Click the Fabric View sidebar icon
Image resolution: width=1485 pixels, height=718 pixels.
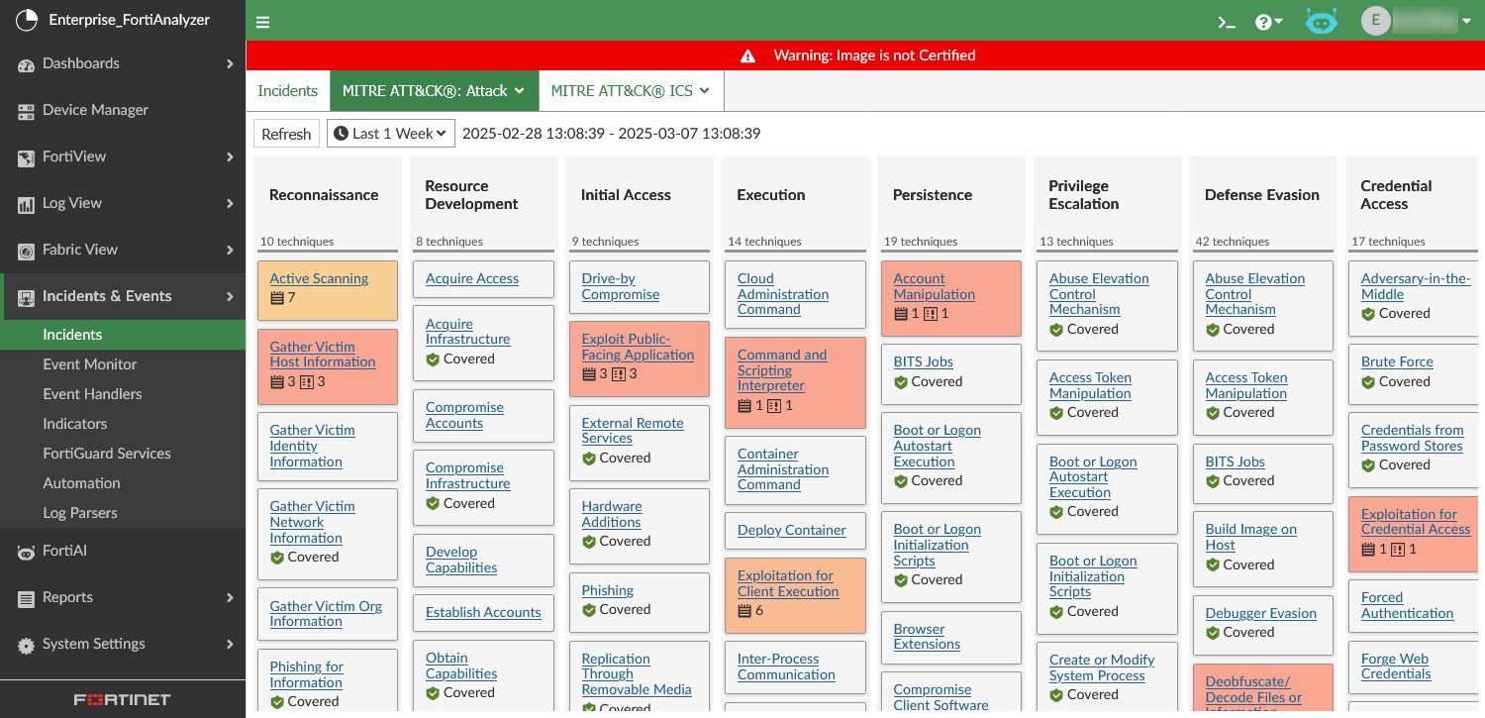(27, 251)
